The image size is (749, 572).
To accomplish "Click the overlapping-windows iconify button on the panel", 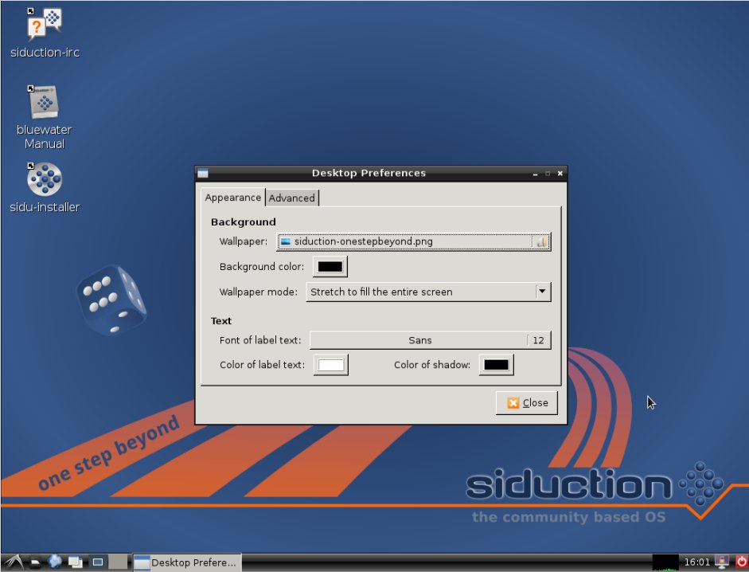I will coord(76,562).
